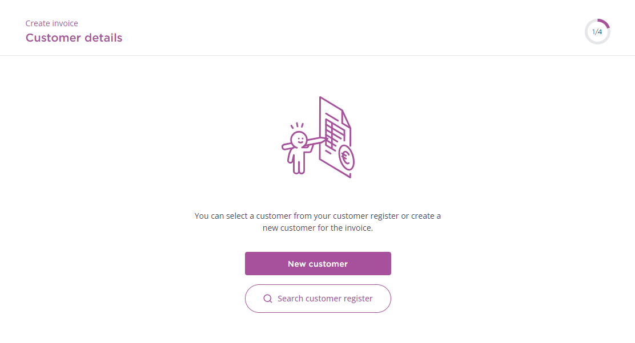Click the folded corner of invoice page

click(346, 119)
